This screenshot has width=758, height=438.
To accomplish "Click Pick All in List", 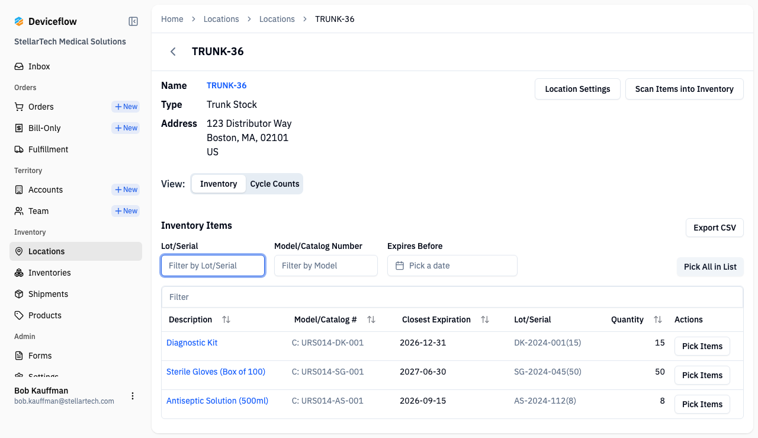I will 710,267.
